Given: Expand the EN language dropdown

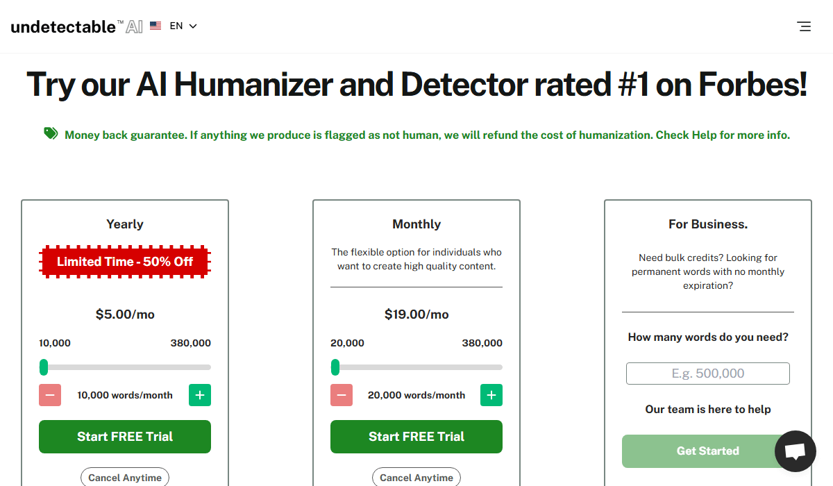Looking at the screenshot, I should pos(184,26).
